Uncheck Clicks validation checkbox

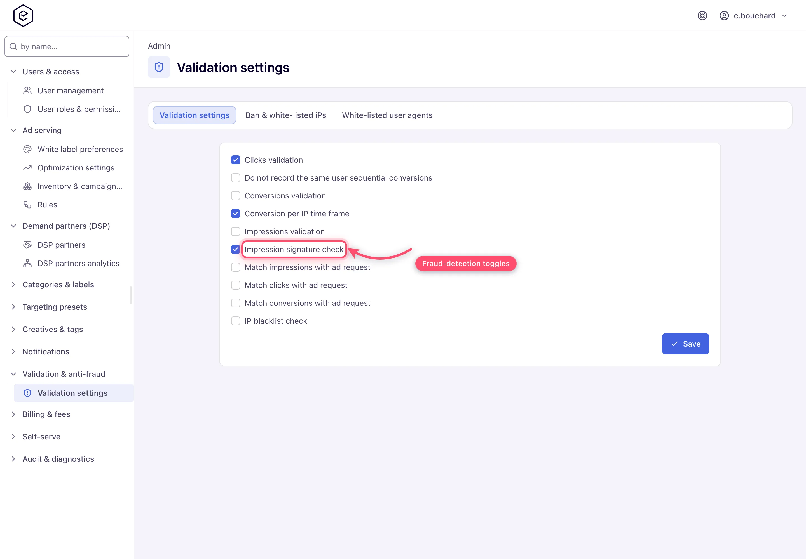click(236, 160)
